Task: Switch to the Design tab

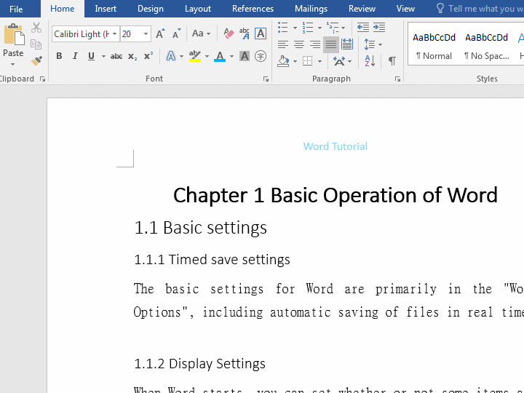Action: 151,9
